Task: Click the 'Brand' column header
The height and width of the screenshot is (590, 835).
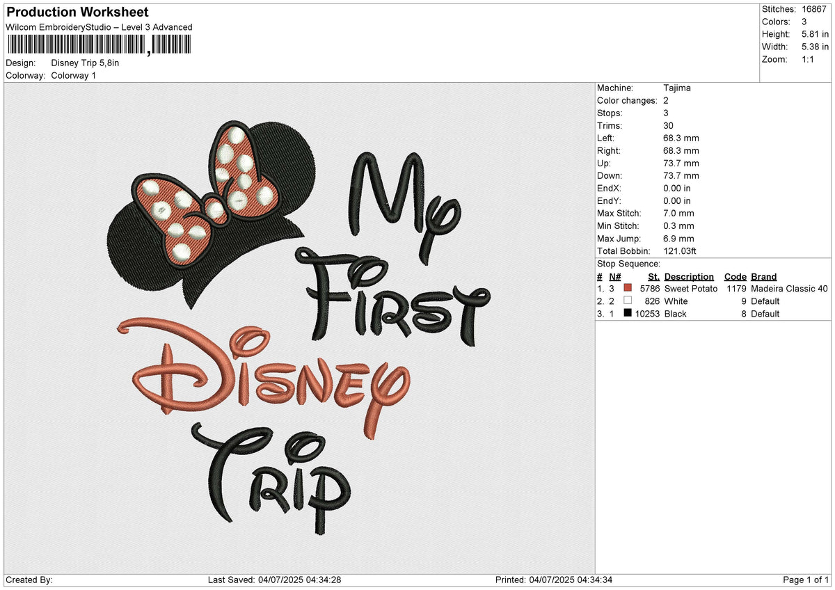Action: click(763, 277)
